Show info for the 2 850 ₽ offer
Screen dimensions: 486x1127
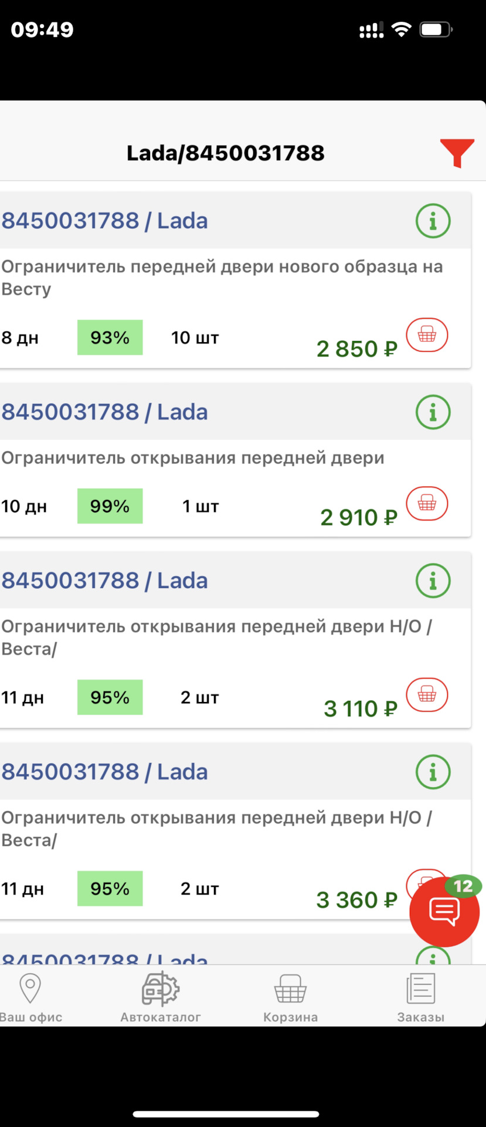pos(433,221)
